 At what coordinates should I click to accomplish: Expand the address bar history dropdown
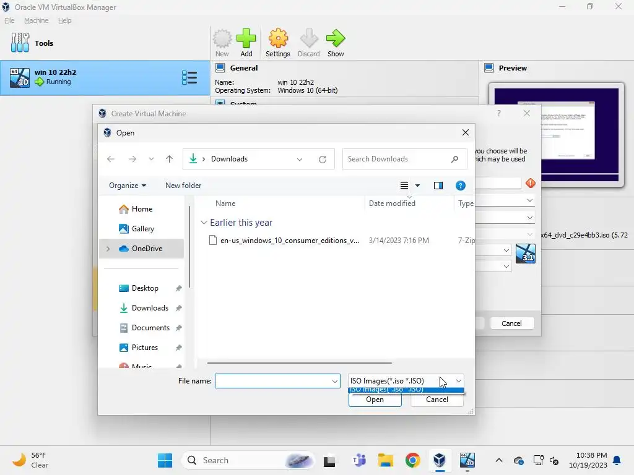300,159
